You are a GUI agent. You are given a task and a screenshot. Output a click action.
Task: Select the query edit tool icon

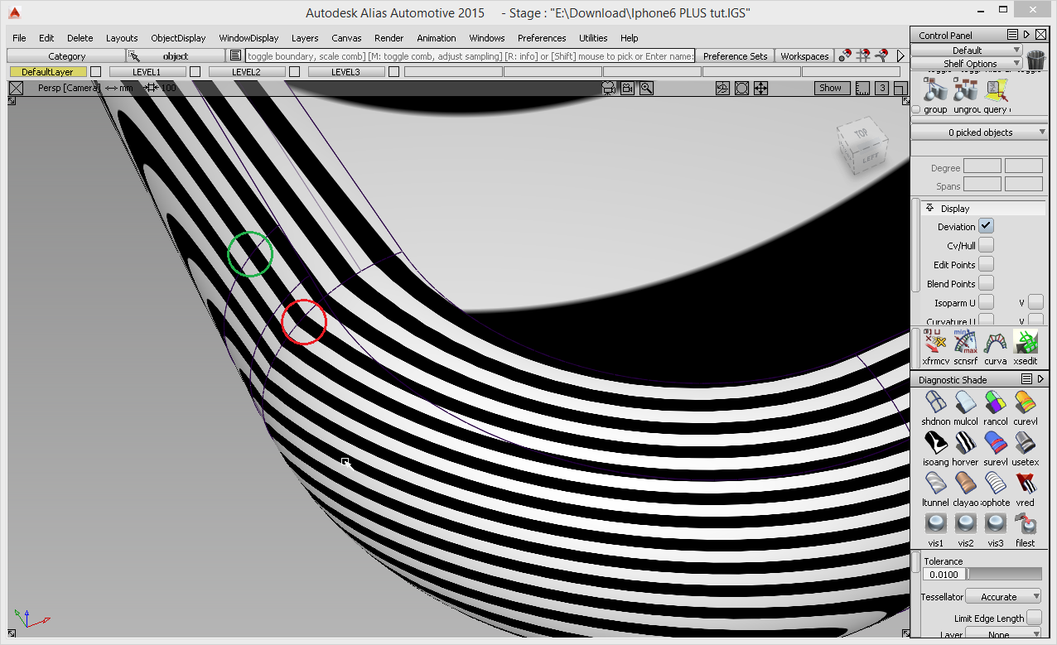(x=996, y=91)
